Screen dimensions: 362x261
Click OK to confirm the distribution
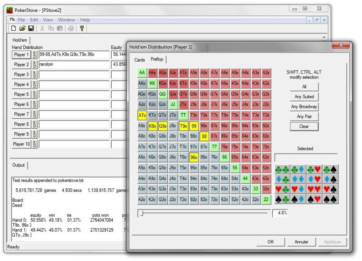pyautogui.click(x=270, y=242)
